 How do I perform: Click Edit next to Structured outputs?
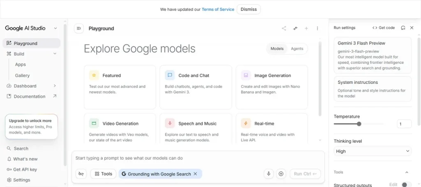pos(393,185)
